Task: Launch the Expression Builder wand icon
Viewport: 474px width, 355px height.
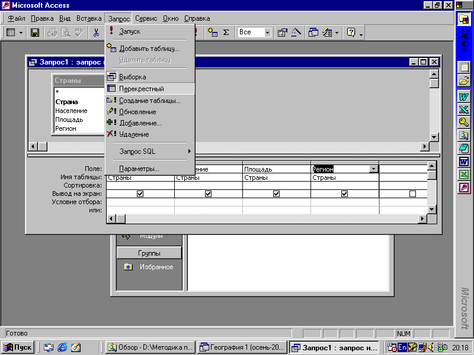Action: pos(296,33)
